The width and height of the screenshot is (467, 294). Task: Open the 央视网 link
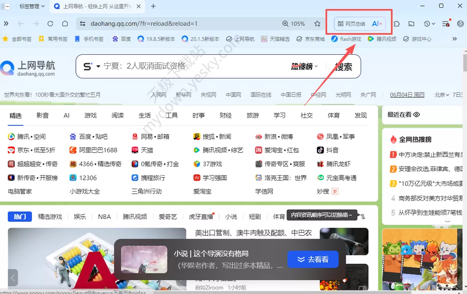(x=208, y=95)
